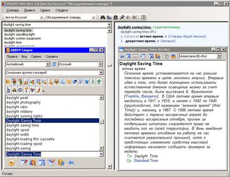Select the handshake dictionary icon in Lingvo
The image size is (230, 177).
point(57,81)
